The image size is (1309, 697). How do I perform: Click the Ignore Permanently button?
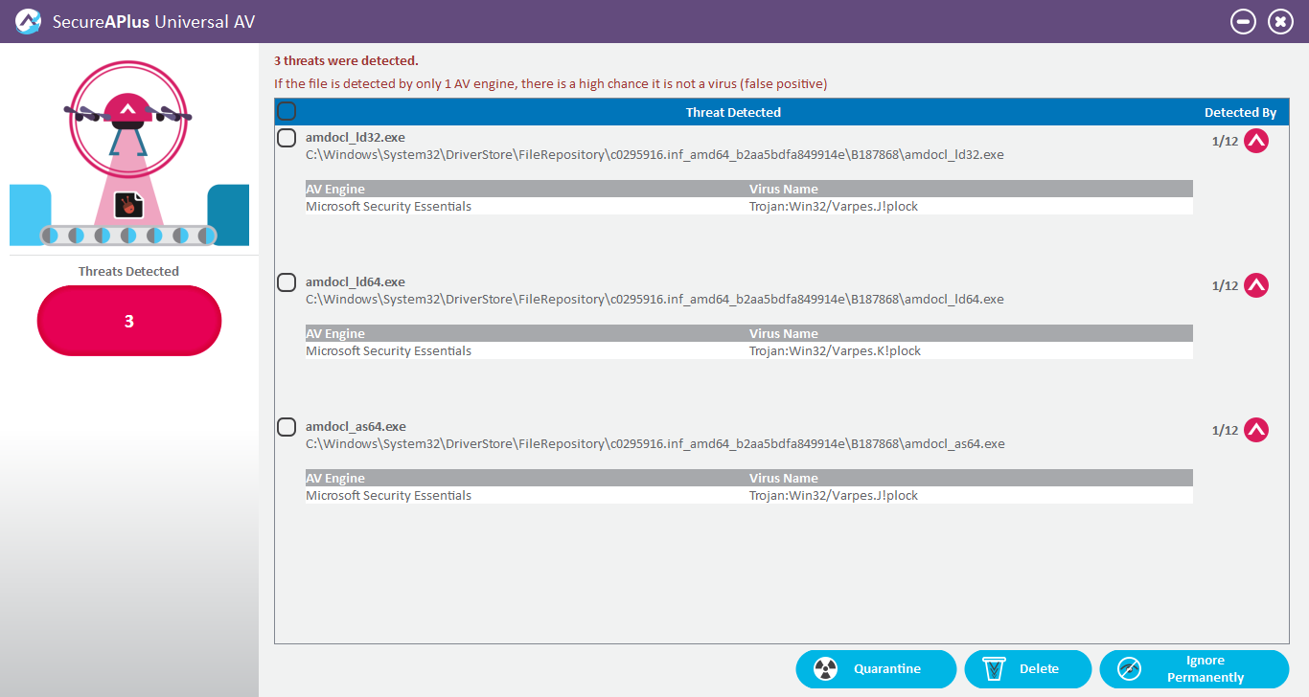pyautogui.click(x=1194, y=669)
